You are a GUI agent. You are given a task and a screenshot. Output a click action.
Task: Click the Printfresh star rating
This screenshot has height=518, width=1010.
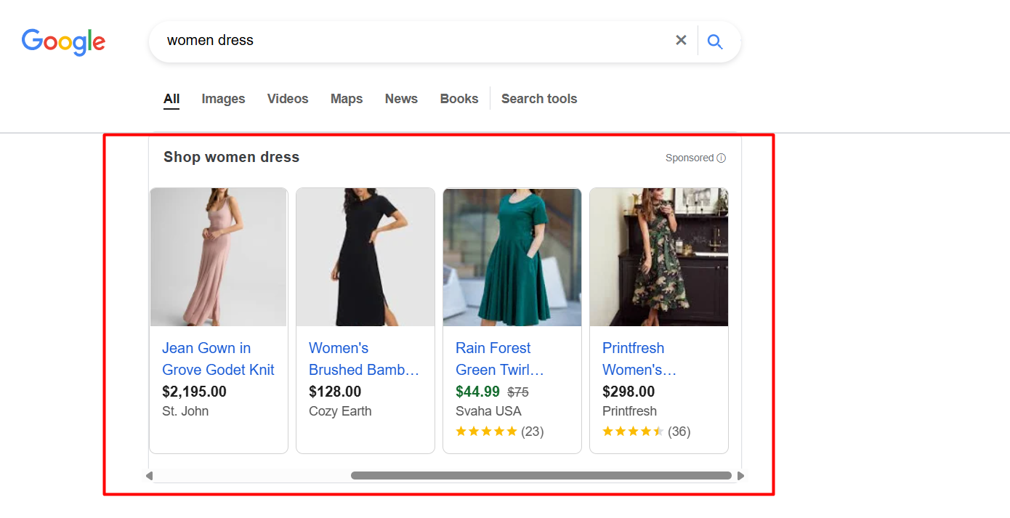tap(633, 432)
